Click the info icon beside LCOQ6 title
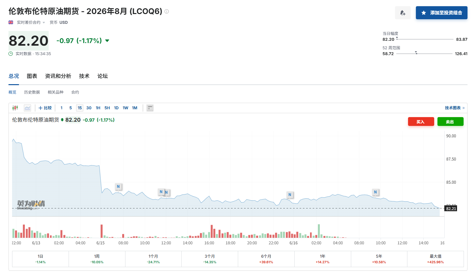Viewport: 476px width, 274px height. click(167, 11)
